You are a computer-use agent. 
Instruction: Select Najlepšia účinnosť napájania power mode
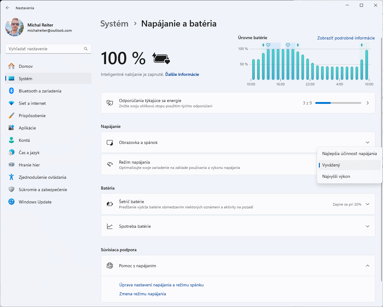coord(349,153)
